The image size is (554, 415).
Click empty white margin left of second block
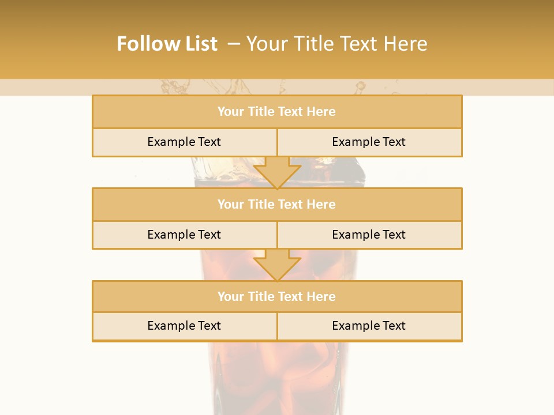(46, 219)
